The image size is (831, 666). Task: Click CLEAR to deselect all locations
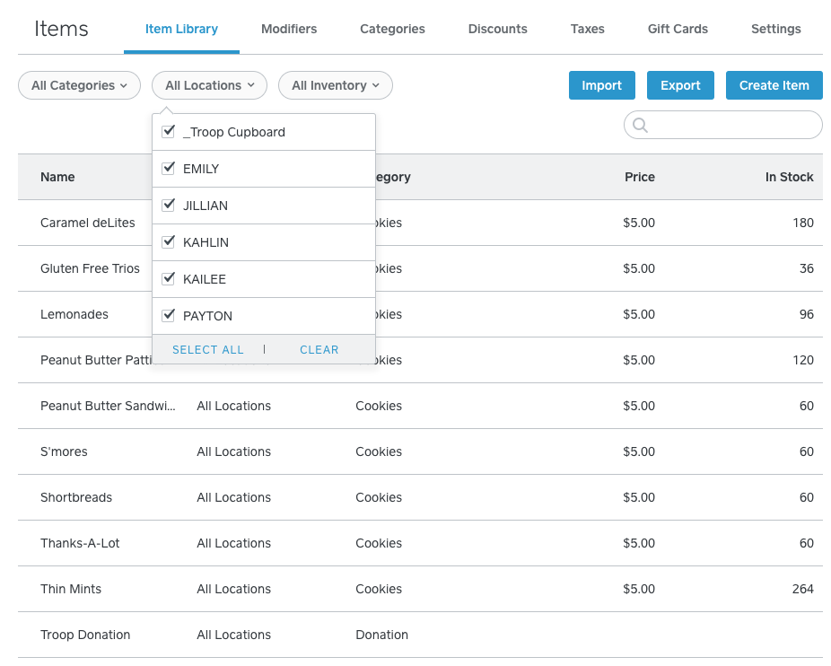point(319,350)
